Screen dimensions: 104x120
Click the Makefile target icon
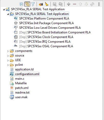[12, 83]
